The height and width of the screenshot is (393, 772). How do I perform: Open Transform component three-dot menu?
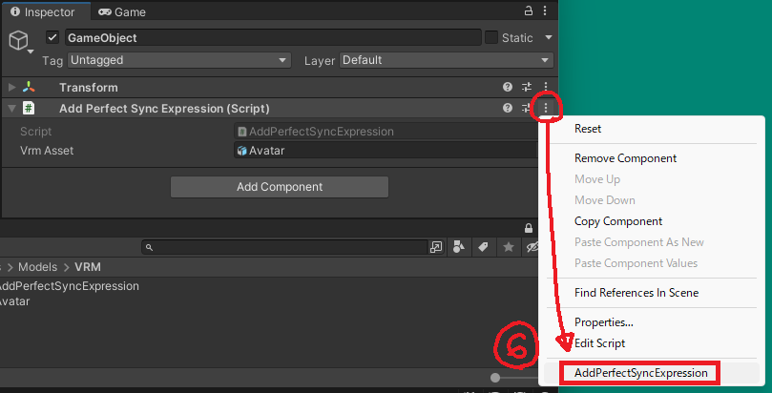546,87
